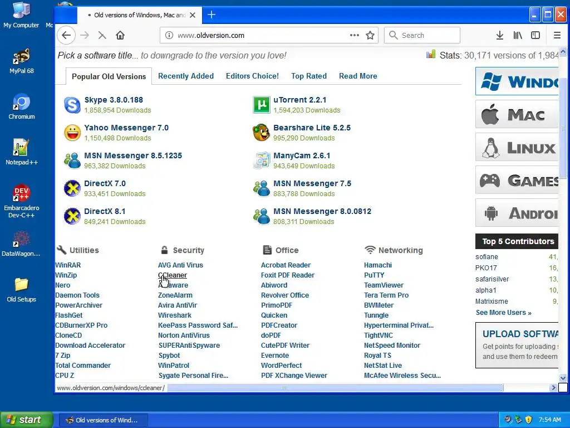
Task: Switch to the Editors Choice! tab
Action: tap(252, 76)
